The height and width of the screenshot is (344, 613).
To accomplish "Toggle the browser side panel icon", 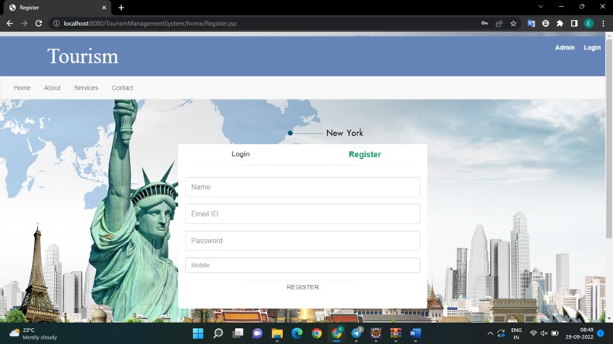I will (x=574, y=24).
